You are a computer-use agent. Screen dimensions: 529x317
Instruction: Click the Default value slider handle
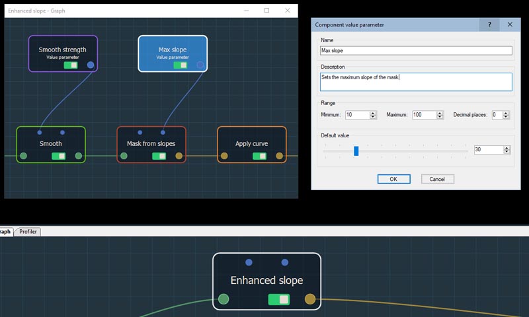click(356, 151)
